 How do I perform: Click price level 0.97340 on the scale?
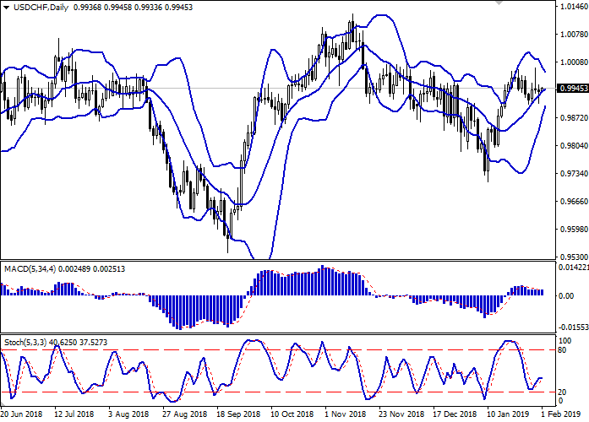[x=574, y=174]
